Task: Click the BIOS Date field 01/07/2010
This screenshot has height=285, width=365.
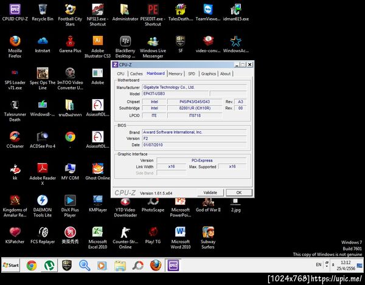Action: pyautogui.click(x=194, y=145)
